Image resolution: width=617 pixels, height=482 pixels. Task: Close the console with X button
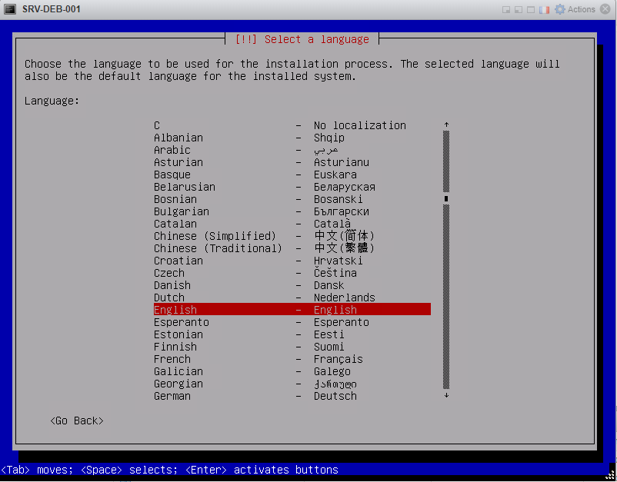(605, 9)
